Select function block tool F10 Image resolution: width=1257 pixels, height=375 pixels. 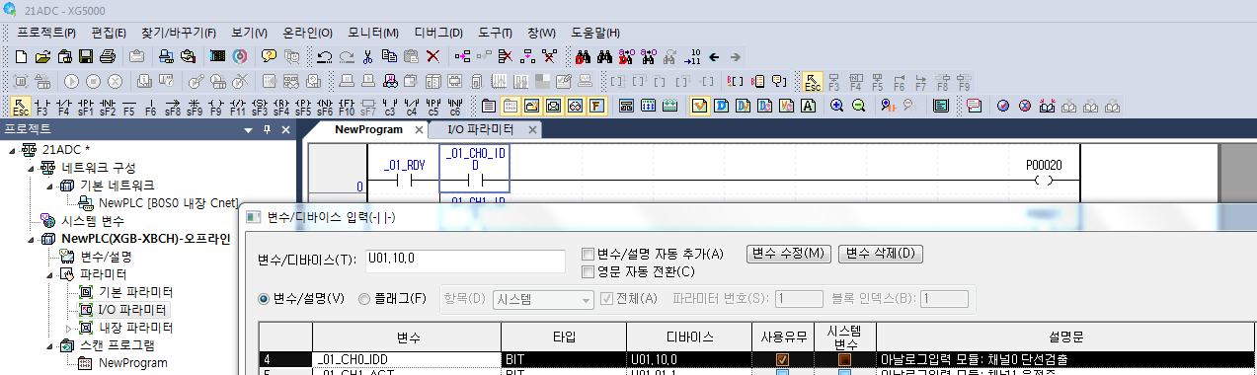point(347,106)
